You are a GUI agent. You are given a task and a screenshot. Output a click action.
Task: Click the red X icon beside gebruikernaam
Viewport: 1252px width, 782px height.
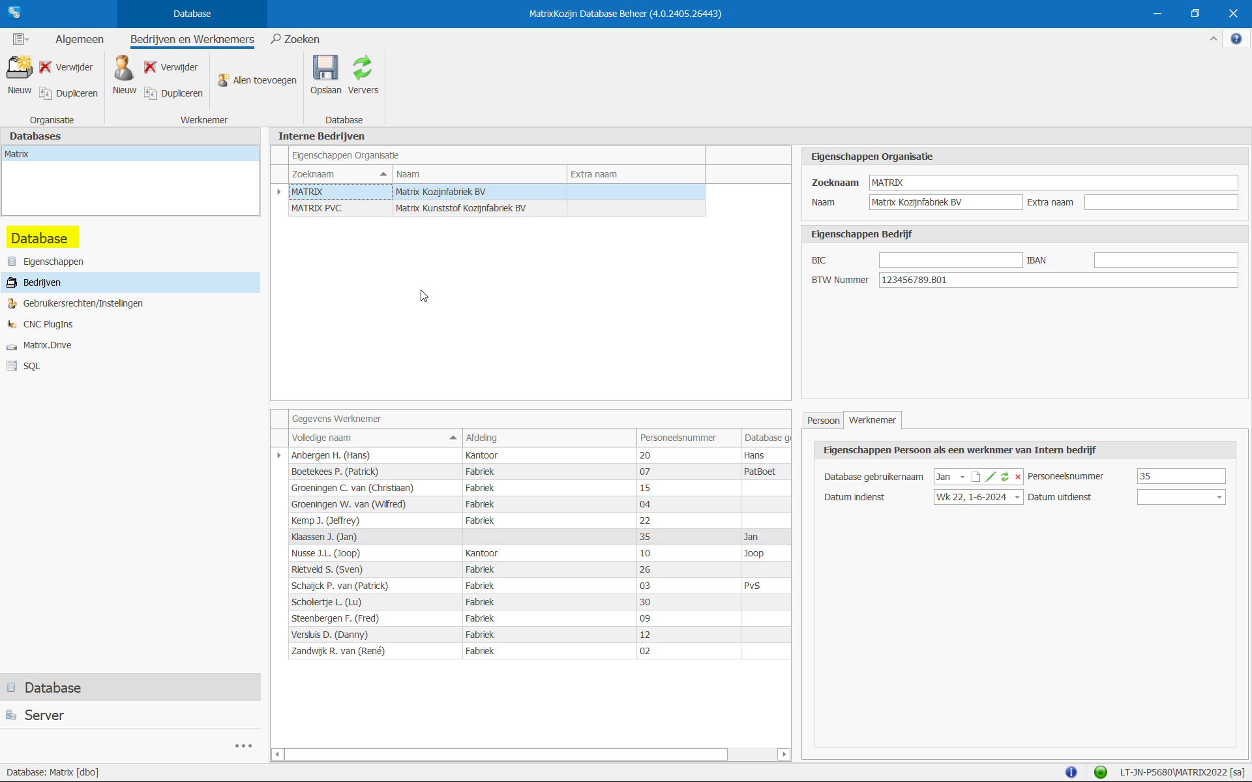coord(1018,477)
